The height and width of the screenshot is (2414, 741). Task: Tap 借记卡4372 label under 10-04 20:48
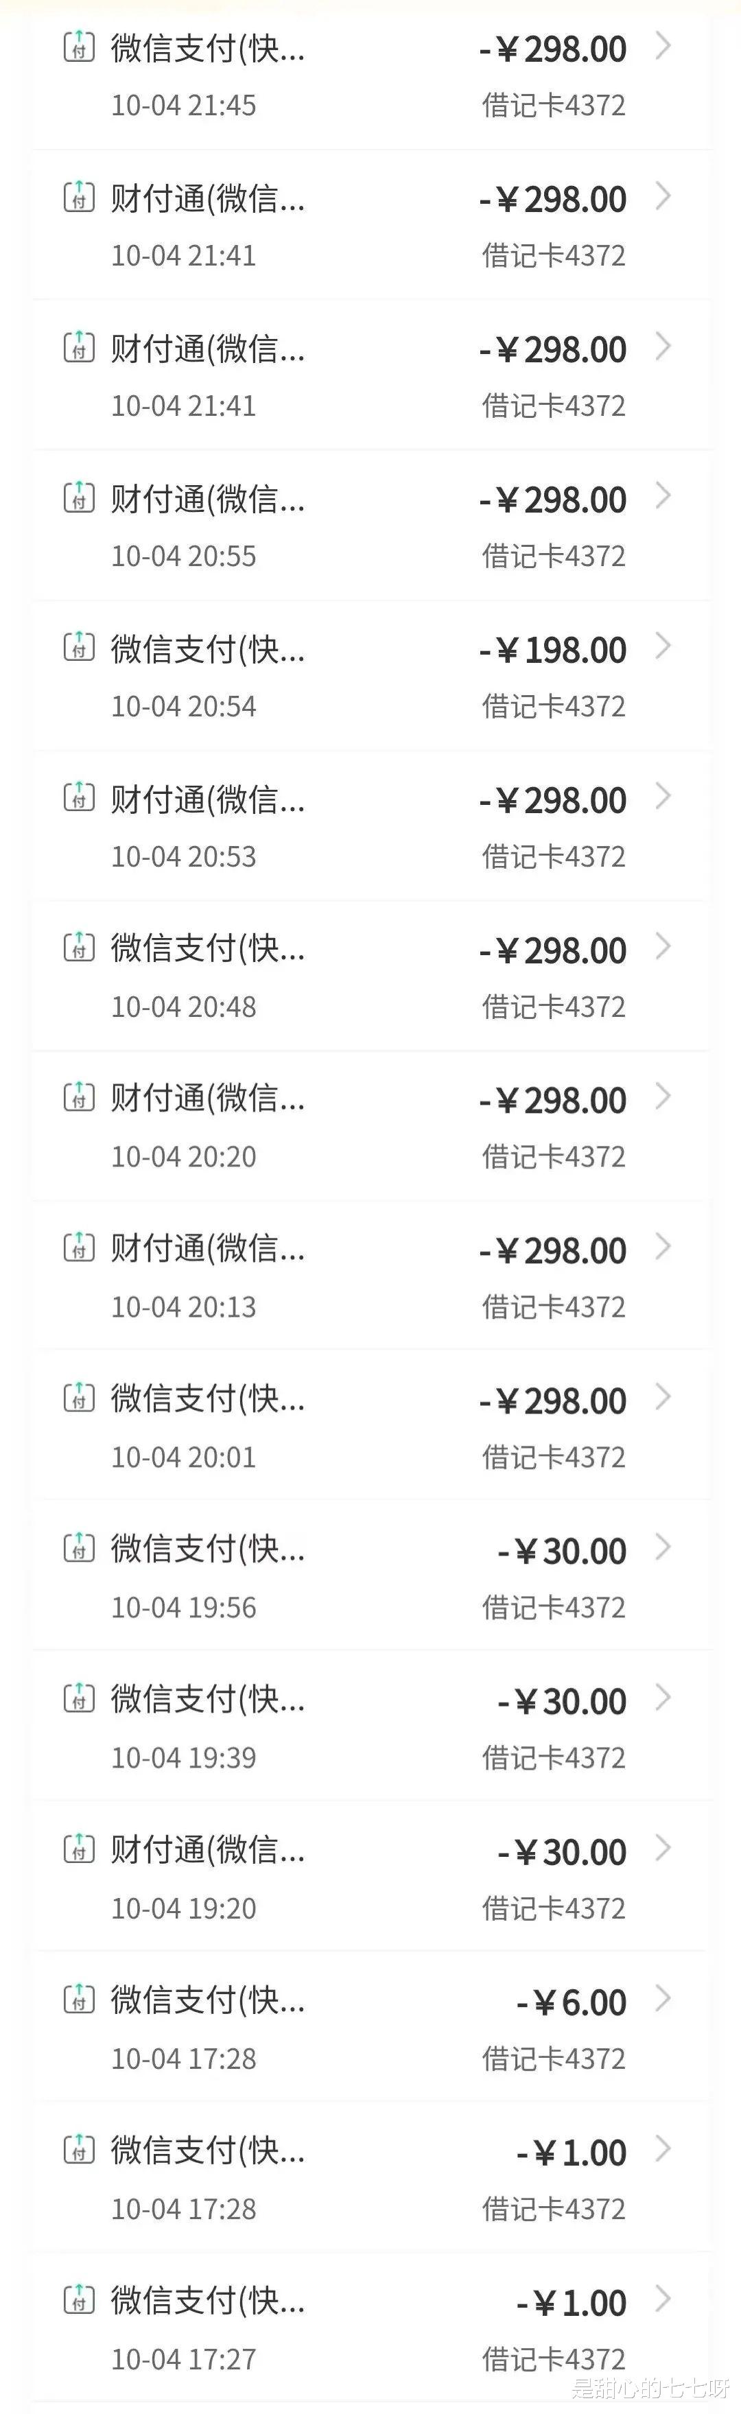pyautogui.click(x=554, y=1007)
